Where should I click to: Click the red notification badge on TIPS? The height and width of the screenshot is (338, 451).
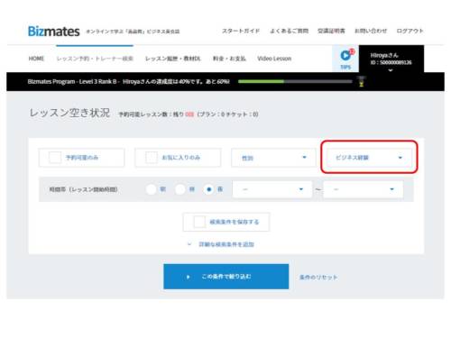pyautogui.click(x=352, y=51)
